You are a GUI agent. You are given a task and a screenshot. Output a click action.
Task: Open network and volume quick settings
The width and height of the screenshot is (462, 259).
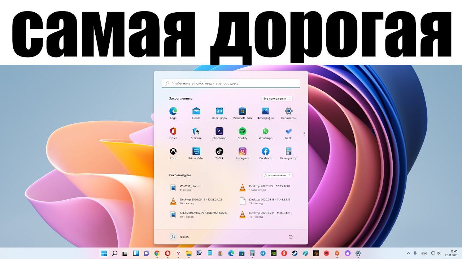coord(436,253)
